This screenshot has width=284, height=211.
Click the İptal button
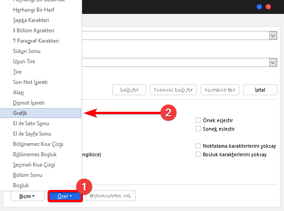pos(260,89)
